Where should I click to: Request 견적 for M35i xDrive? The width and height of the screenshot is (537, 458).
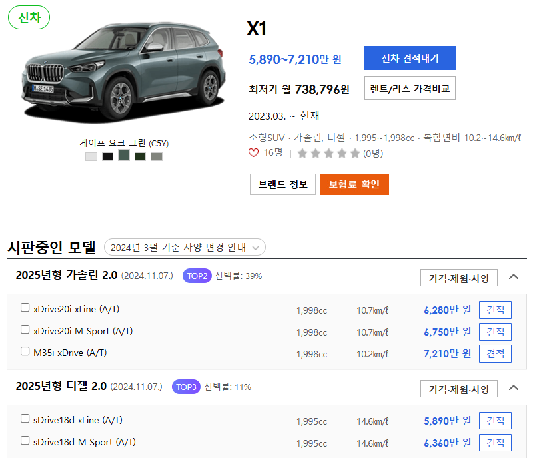tap(495, 353)
